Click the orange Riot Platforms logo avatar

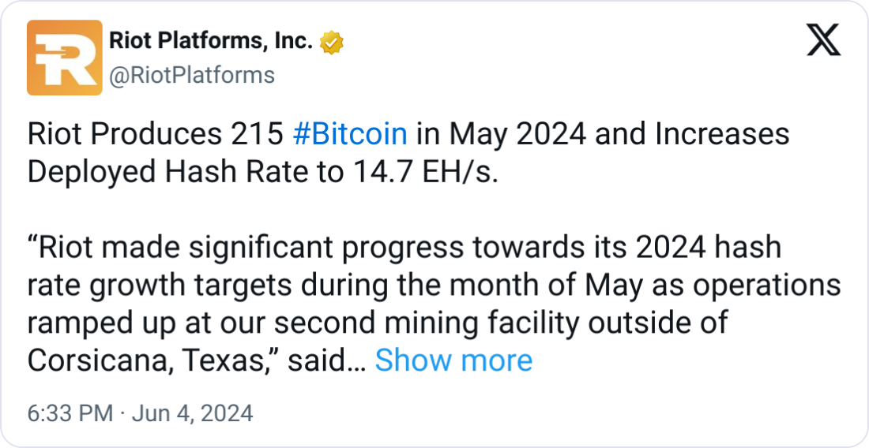click(64, 58)
